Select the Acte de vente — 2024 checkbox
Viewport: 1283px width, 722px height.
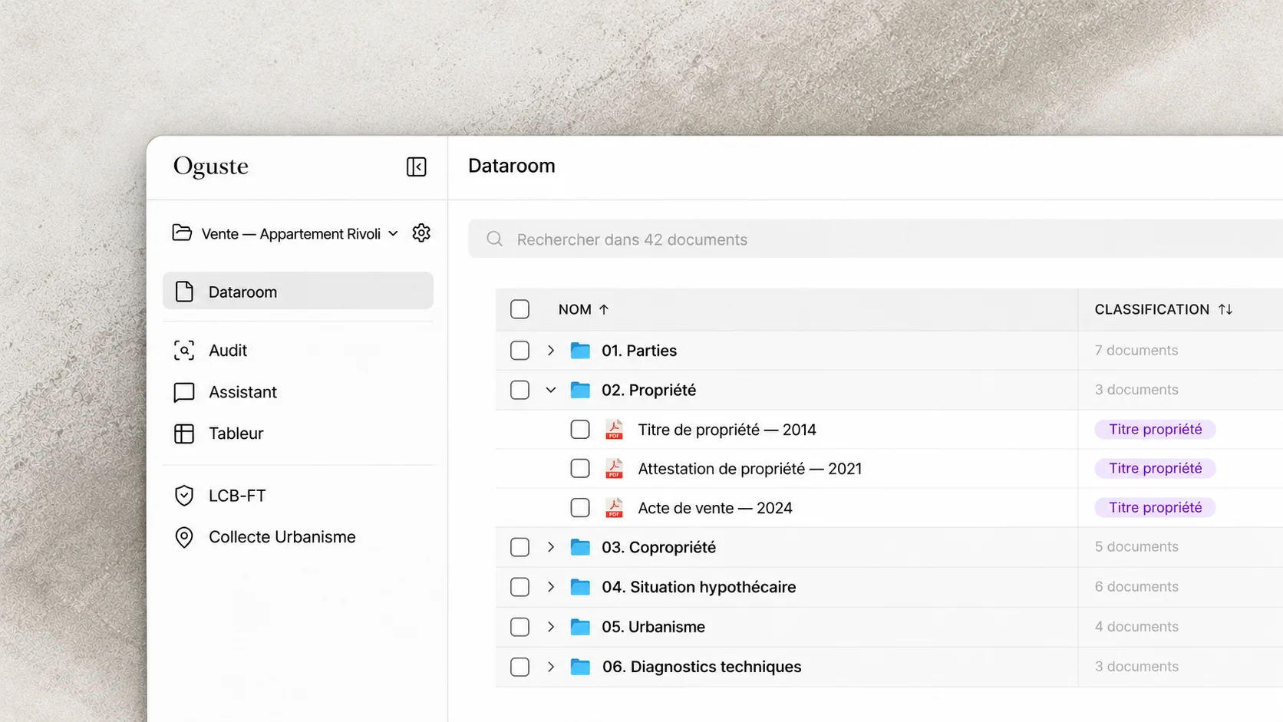[580, 508]
